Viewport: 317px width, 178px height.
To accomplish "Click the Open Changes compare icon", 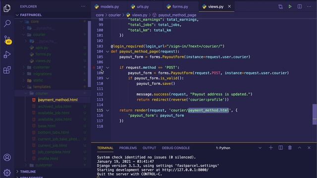I will point(280,6).
